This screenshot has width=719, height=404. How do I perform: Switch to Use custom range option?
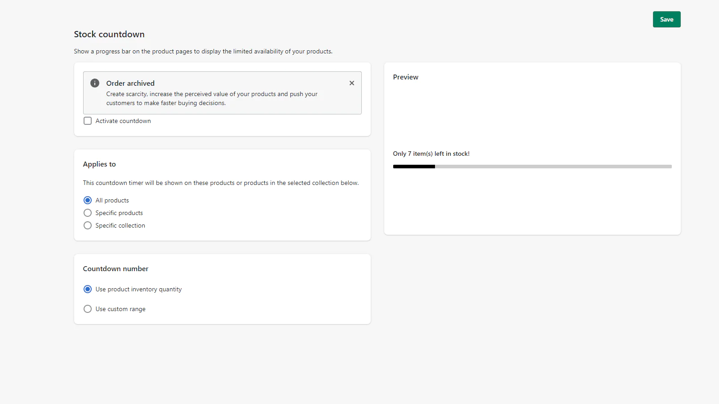[88, 309]
